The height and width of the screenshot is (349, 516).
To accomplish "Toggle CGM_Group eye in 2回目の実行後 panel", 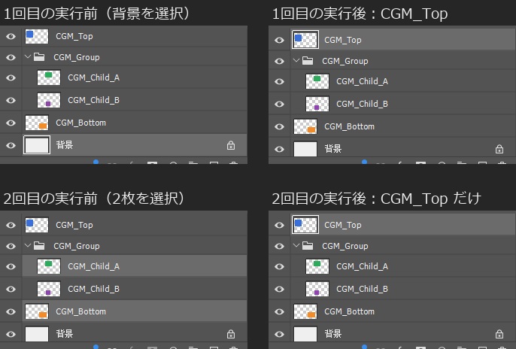I will [279, 247].
